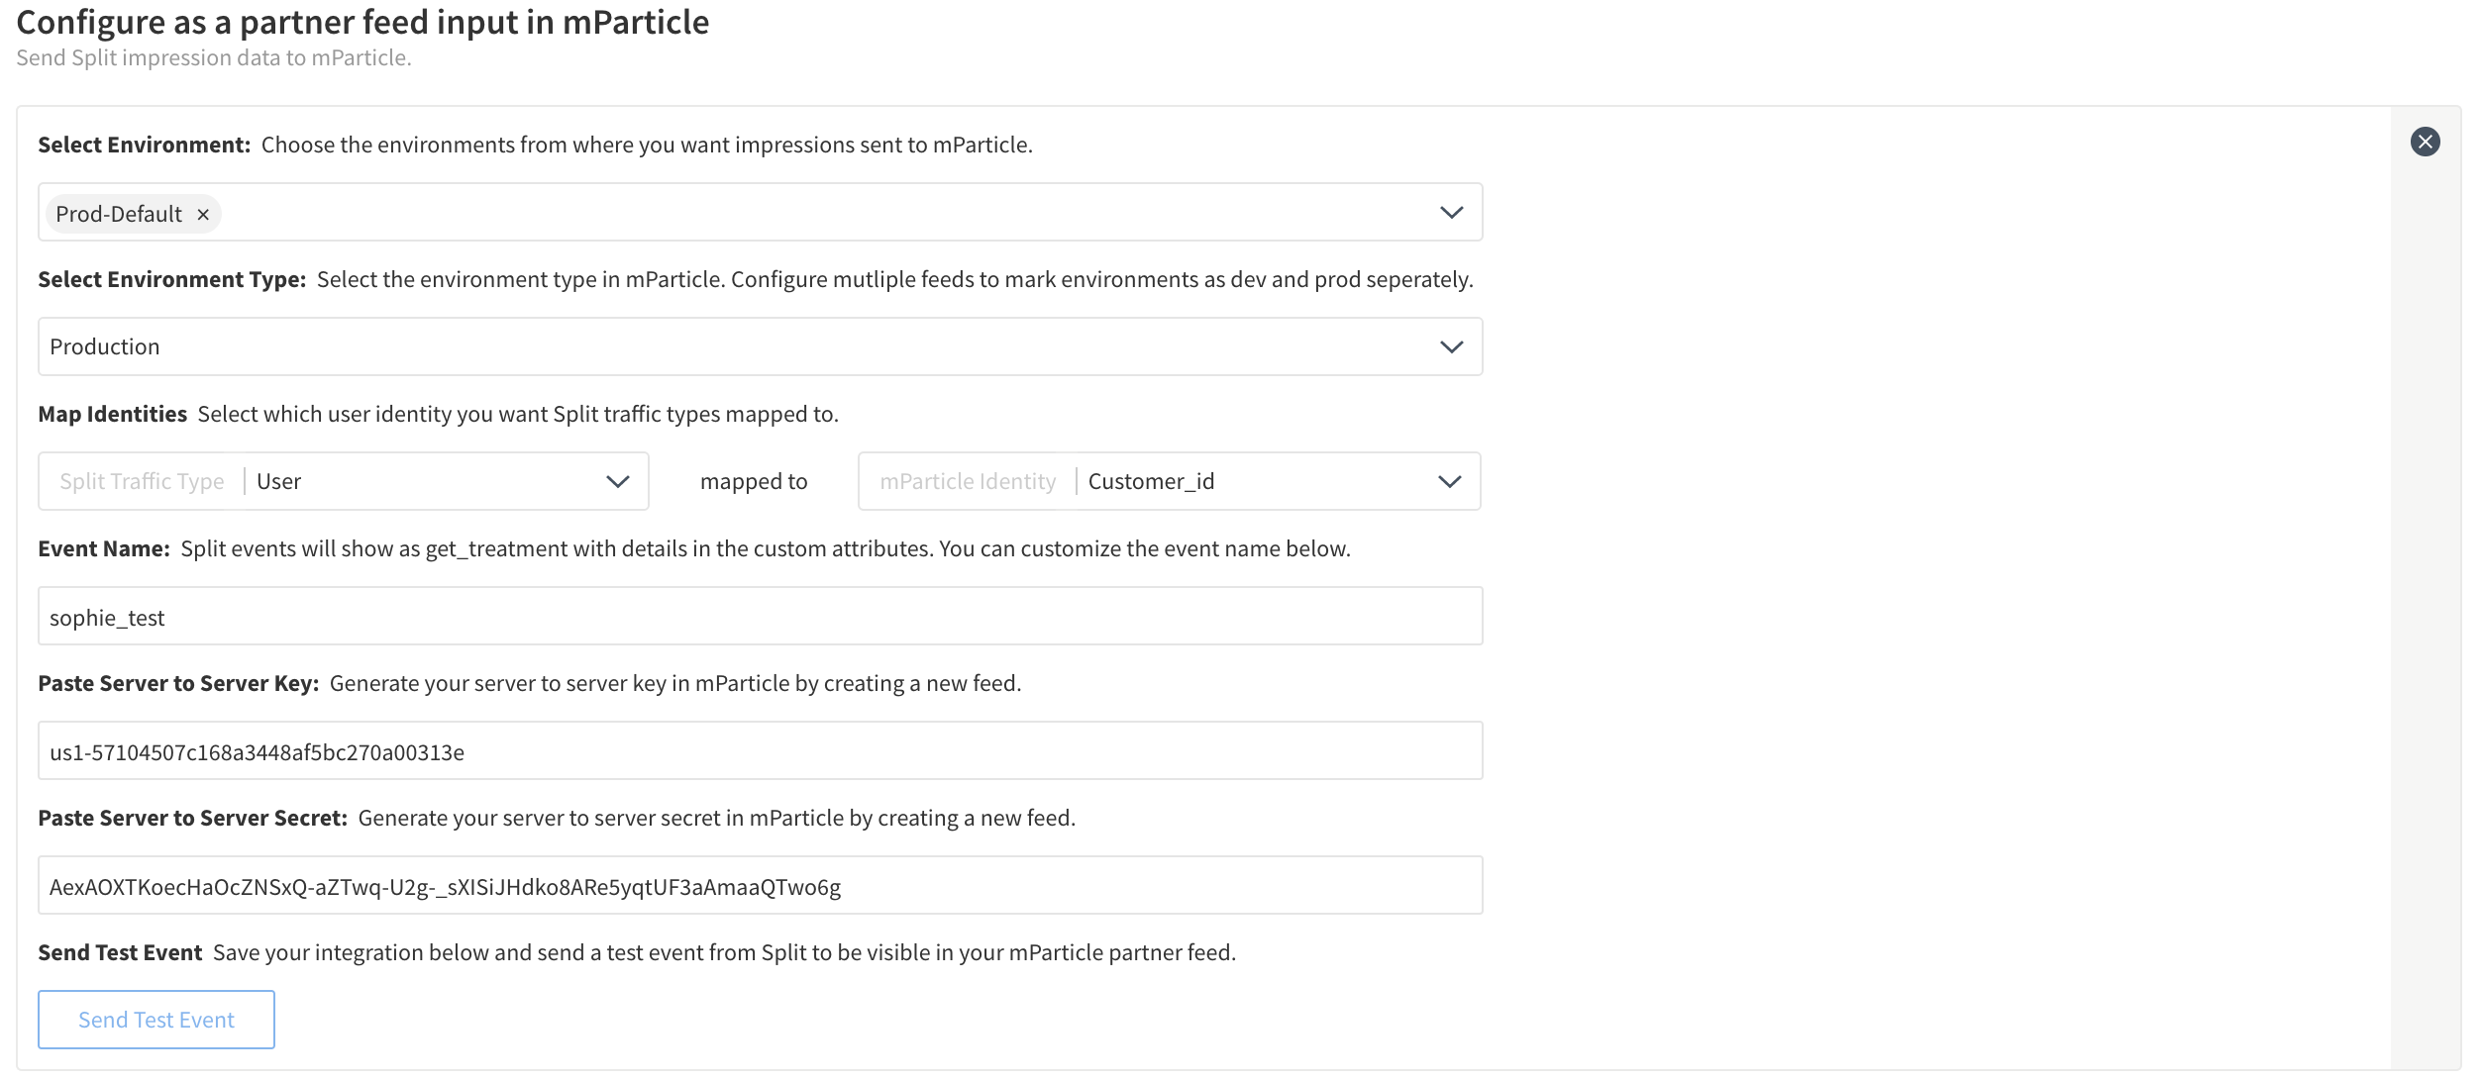This screenshot has width=2482, height=1081.
Task: Click the Production value in environment type
Action: (105, 347)
